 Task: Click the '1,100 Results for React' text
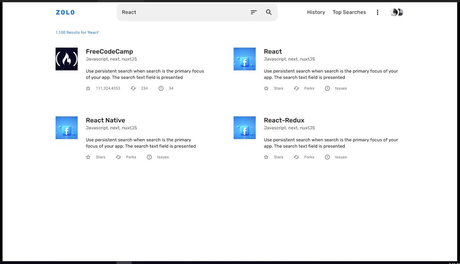[77, 33]
